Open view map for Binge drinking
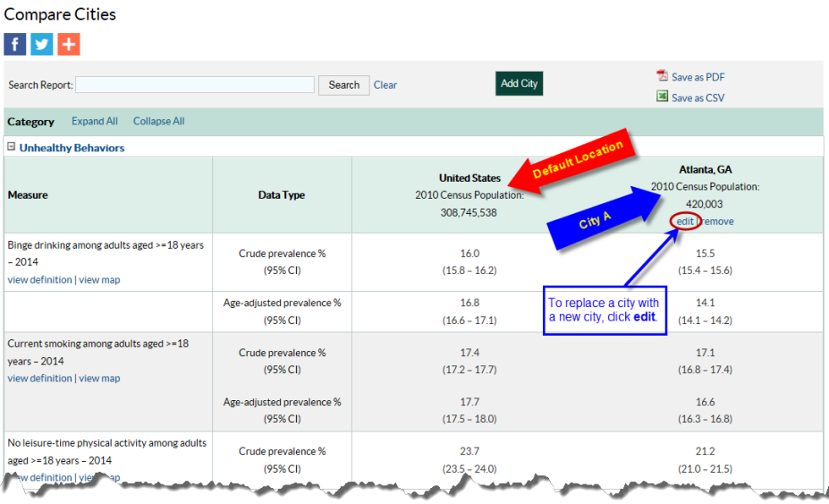Image resolution: width=829 pixels, height=504 pixels. [x=99, y=279]
